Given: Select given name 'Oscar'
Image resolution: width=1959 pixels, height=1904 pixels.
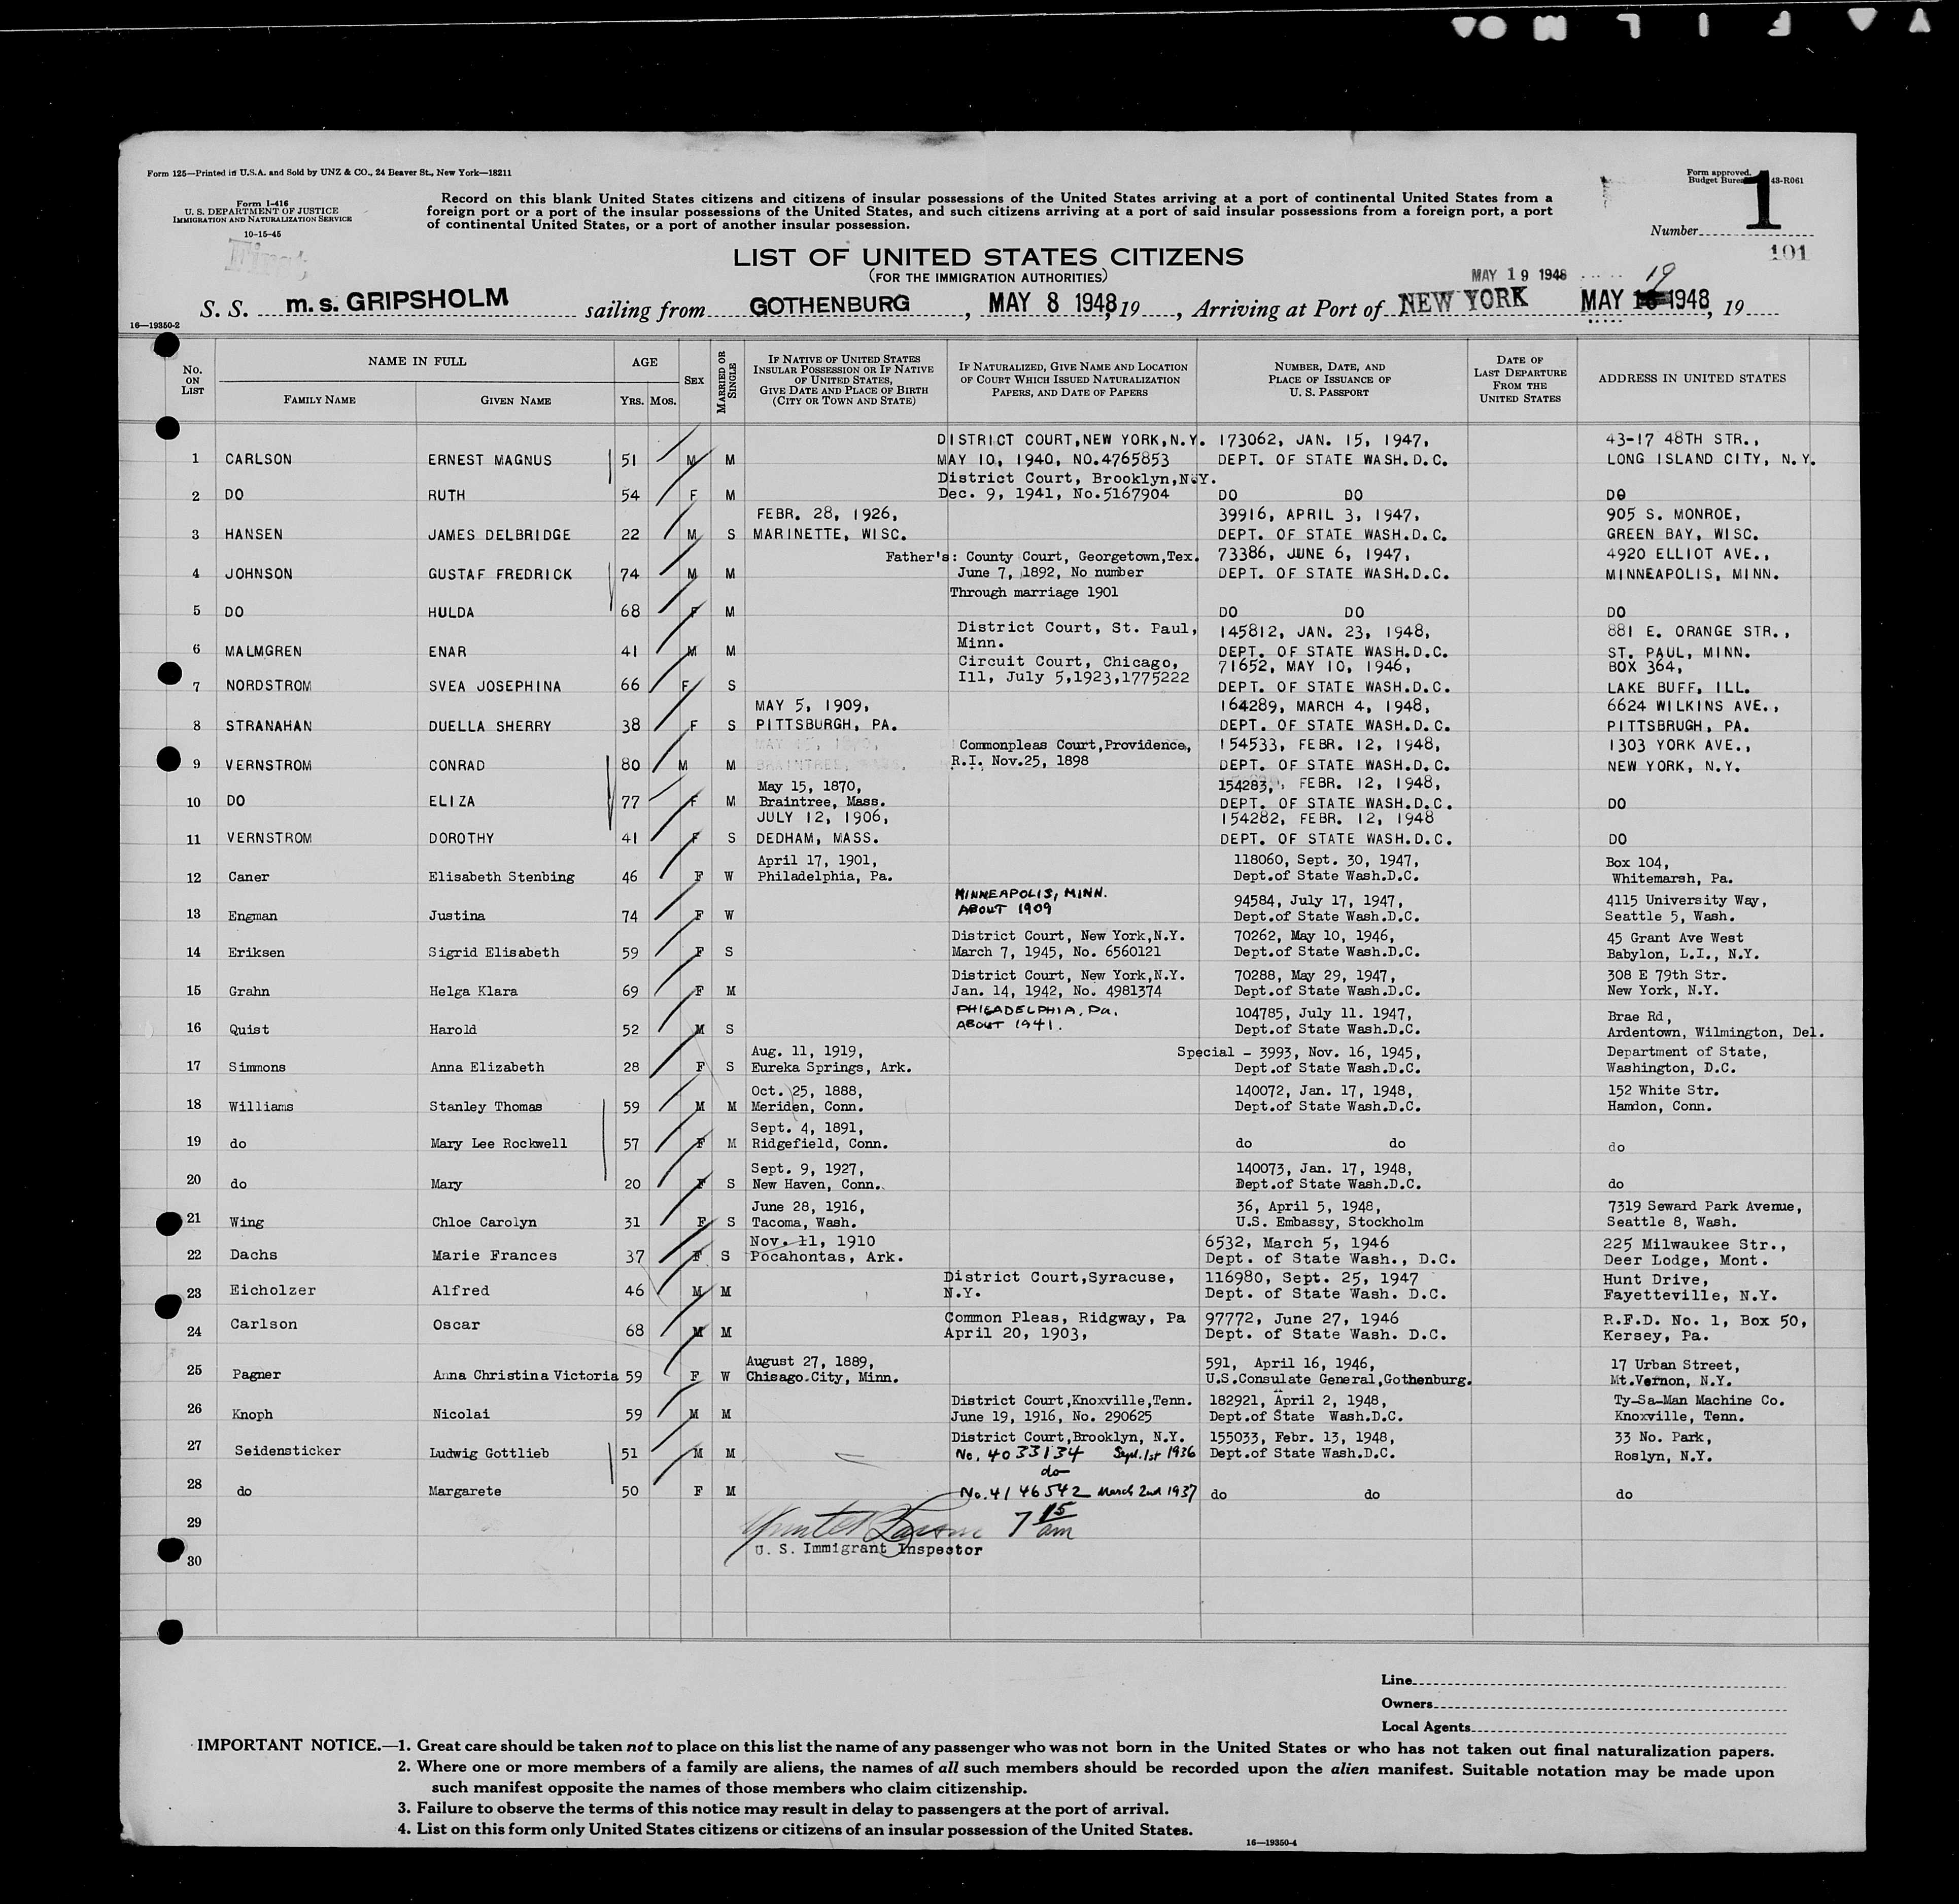Looking at the screenshot, I should (x=456, y=1325).
